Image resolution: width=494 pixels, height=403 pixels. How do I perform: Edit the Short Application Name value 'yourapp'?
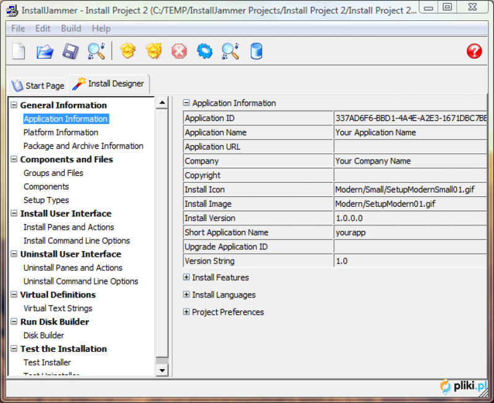pyautogui.click(x=410, y=232)
